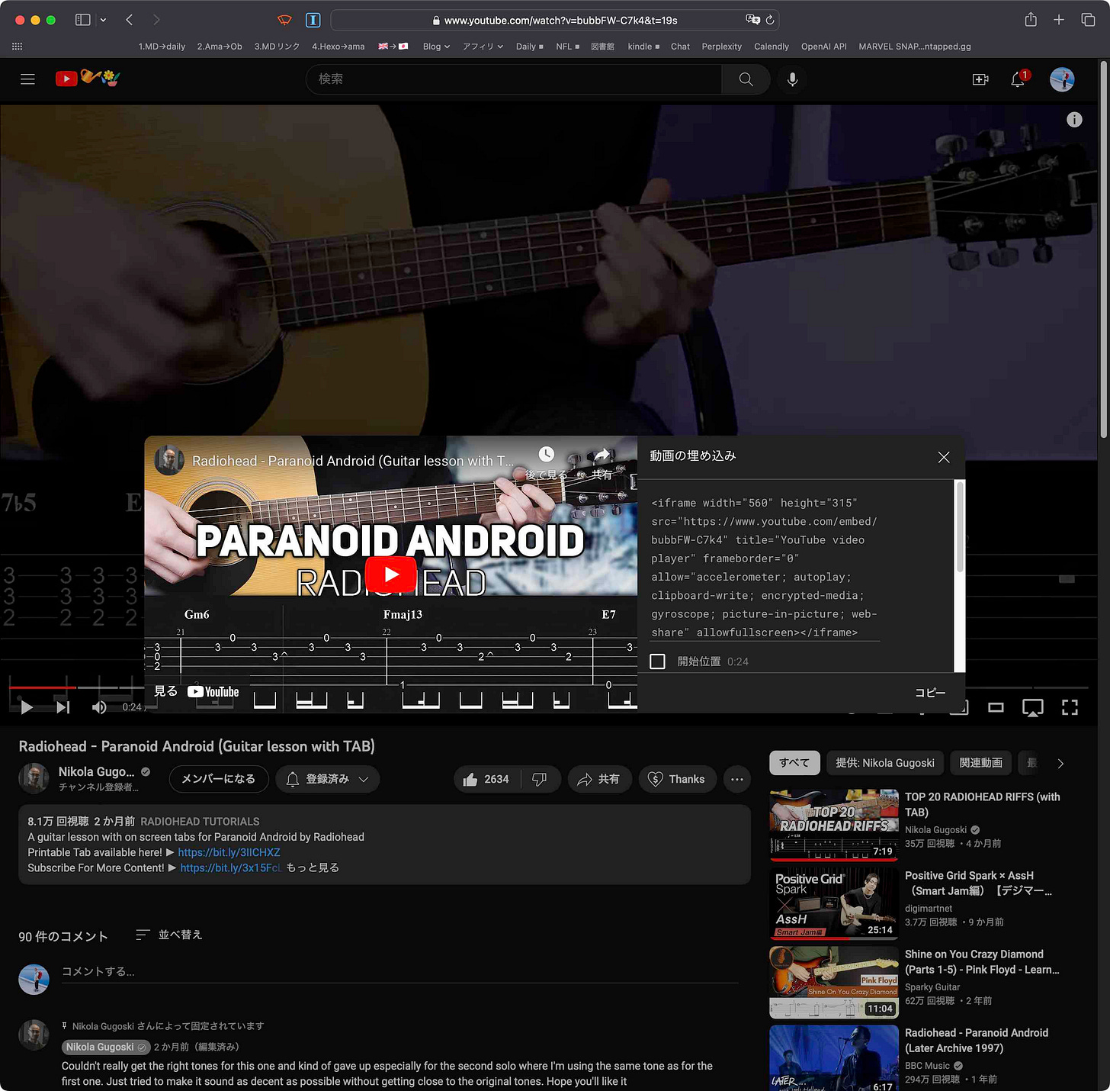Show the Safari tab overview
The width and height of the screenshot is (1110, 1091).
(x=1088, y=20)
